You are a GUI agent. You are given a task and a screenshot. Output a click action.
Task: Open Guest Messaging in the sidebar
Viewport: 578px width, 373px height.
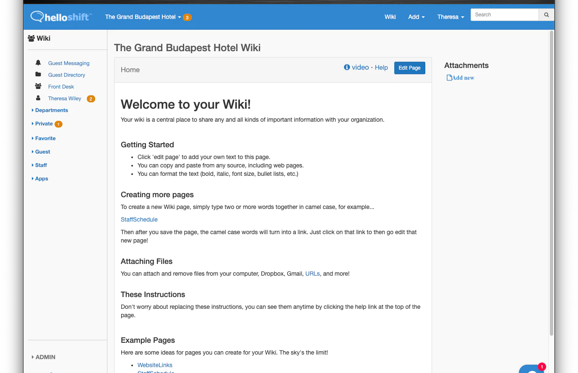pos(69,63)
